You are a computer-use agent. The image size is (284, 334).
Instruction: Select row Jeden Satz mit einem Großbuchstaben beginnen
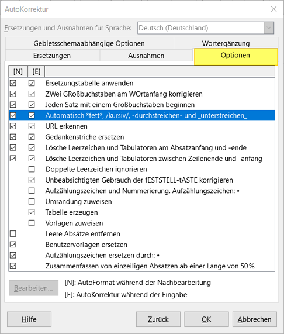coord(120,105)
